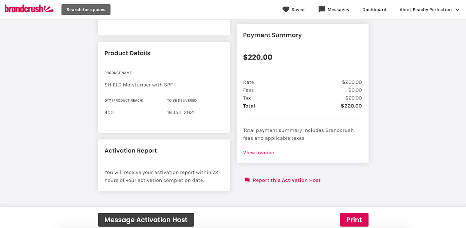Open the Alex | Peachy Perfection account menu
Viewport: 466px width, 228px height.
coord(425,9)
